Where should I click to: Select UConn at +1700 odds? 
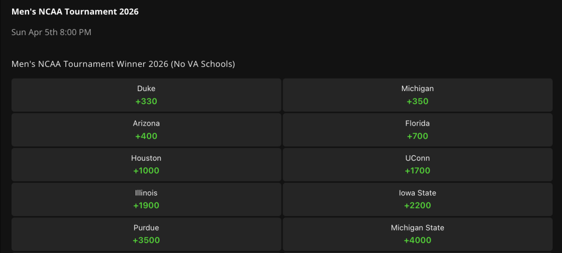tap(417, 164)
